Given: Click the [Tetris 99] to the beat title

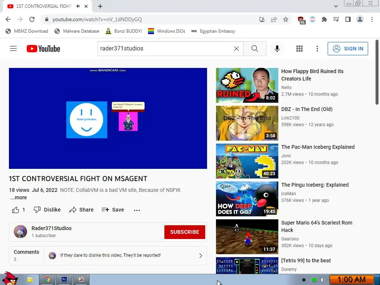Looking at the screenshot, I should (x=306, y=261).
